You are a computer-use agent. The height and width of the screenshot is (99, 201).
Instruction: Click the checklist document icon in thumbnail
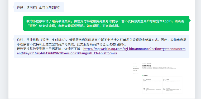tap(164, 89)
